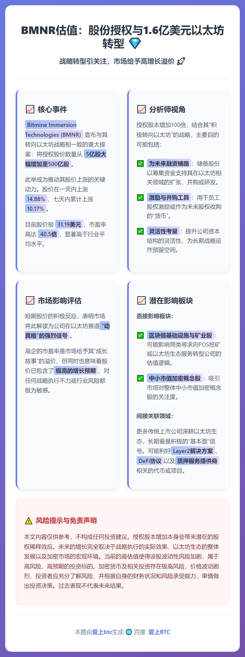245x657 pixels.
Task: Click the checkmark next to 中小市值加密概念股
Action: pos(140,378)
